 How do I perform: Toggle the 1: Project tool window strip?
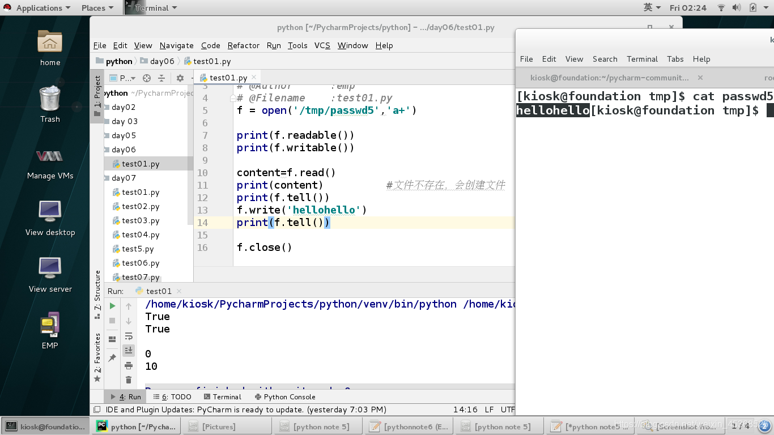tap(97, 96)
